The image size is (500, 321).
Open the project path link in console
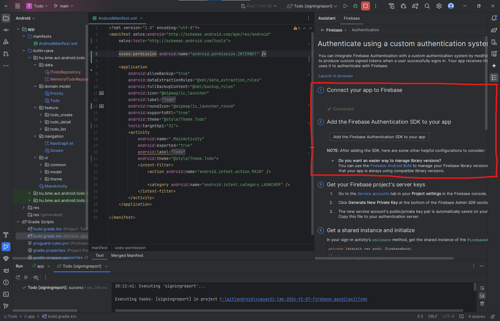(x=293, y=299)
